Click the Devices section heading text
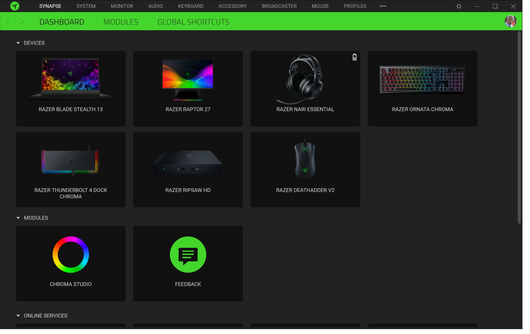 click(34, 43)
